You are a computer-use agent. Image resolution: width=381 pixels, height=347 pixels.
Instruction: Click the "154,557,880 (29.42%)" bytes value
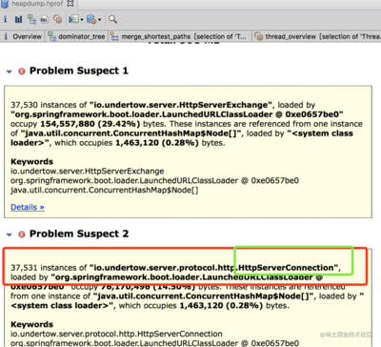[x=90, y=124]
